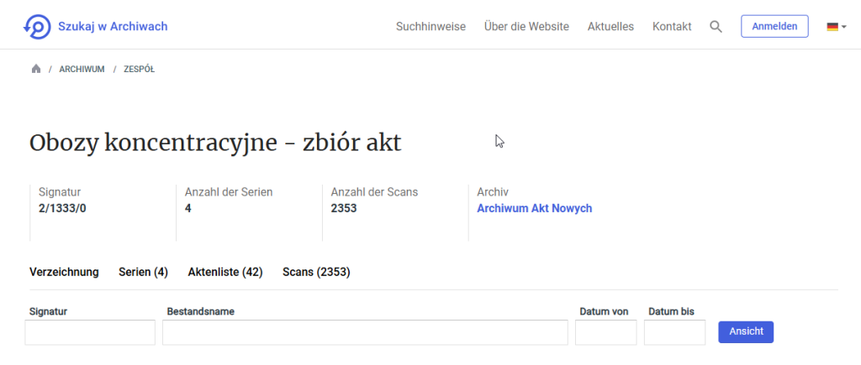Switch to the Serien (4) tab
The image size is (861, 365).
143,272
